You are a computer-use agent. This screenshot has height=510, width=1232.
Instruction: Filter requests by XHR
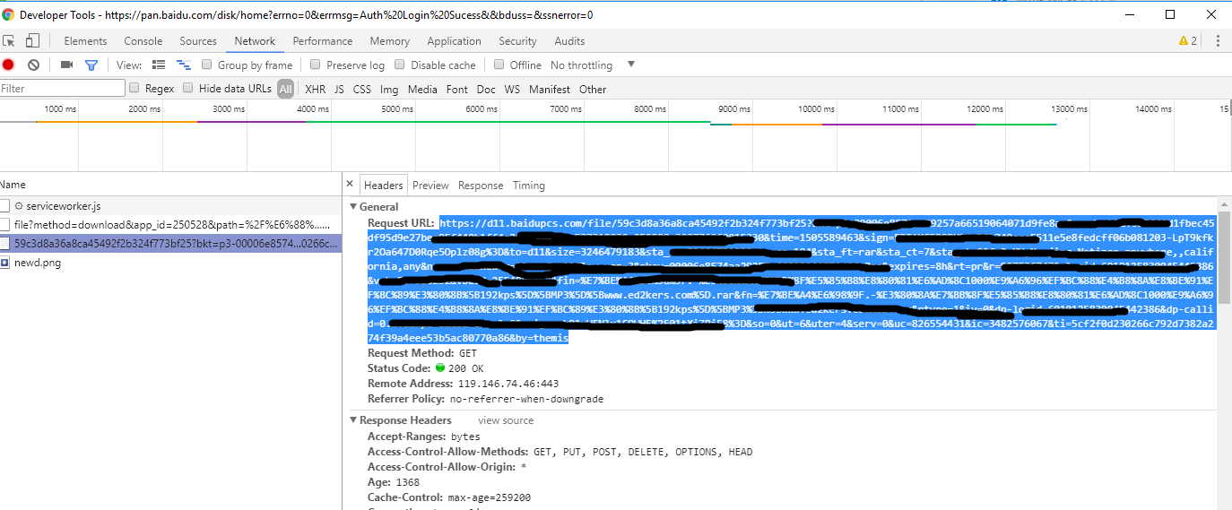click(x=316, y=89)
